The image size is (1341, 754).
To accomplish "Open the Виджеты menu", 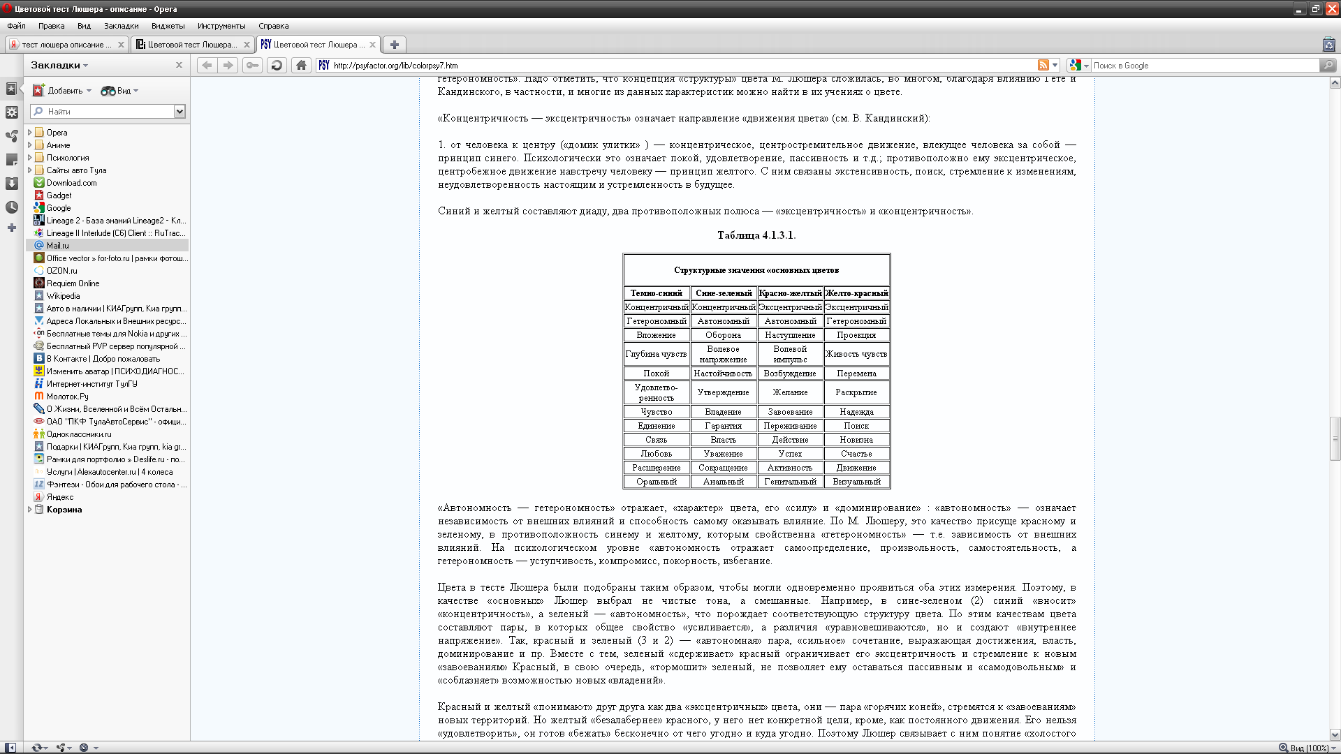I will pos(168,26).
